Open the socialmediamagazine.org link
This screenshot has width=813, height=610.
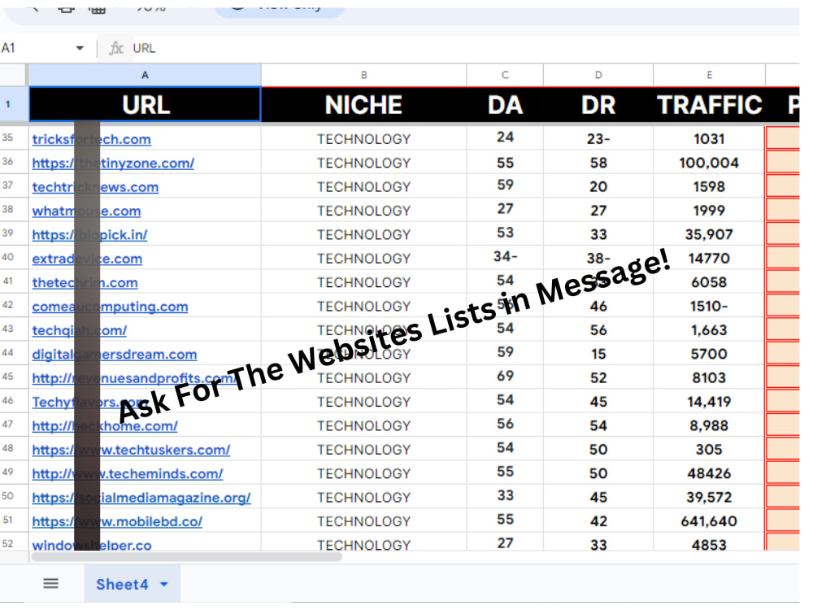tap(141, 498)
